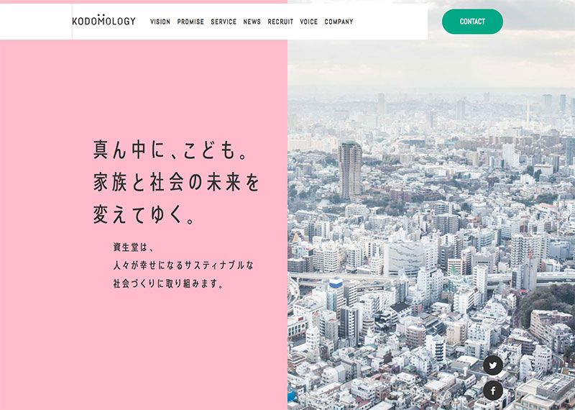Click the Facebook share icon
This screenshot has width=575, height=410.
pos(493,391)
